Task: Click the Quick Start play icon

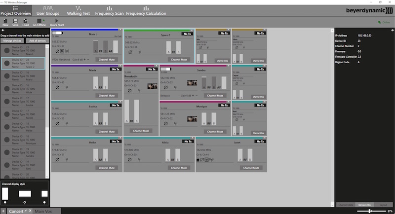Action: click(x=57, y=20)
